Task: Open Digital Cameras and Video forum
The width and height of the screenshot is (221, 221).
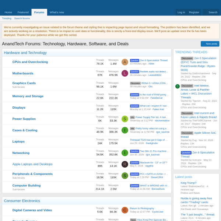Action: (x=32, y=210)
